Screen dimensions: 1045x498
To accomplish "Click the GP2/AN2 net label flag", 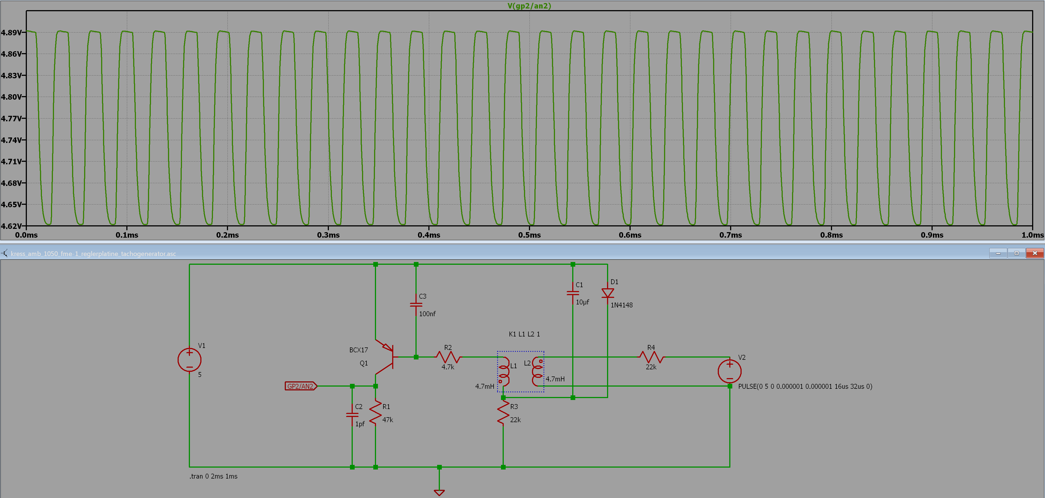I will pos(301,386).
